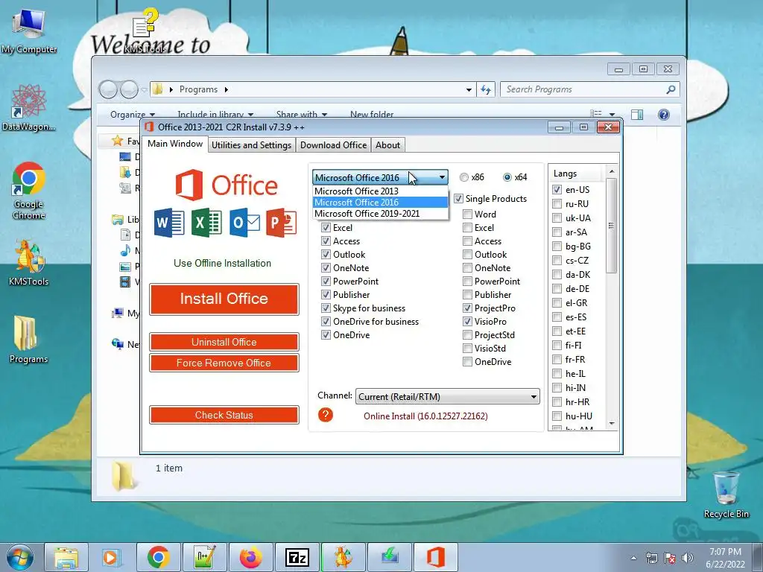Choose Microsoft Office 2019-2021 from dropdown list
The width and height of the screenshot is (763, 572).
click(380, 214)
